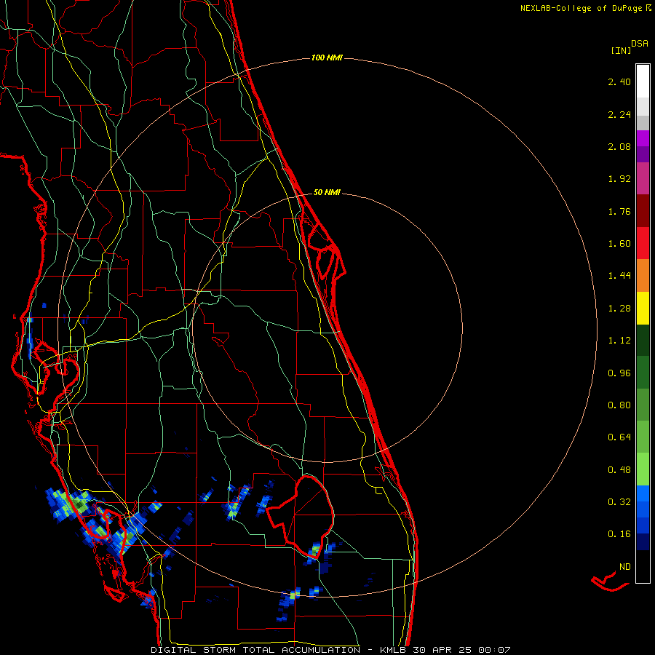
Task: Click the KMLB radar site identifier
Action: point(393,650)
